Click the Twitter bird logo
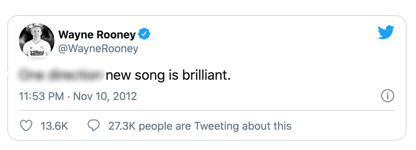Screen dimensions: 416x150 click(x=386, y=32)
